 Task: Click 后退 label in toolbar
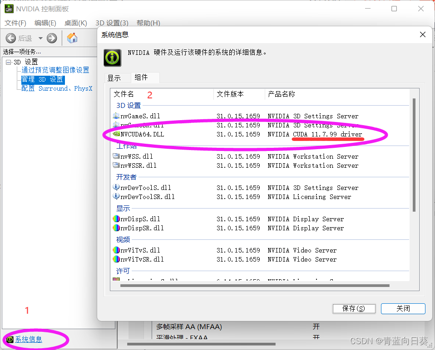pos(25,38)
